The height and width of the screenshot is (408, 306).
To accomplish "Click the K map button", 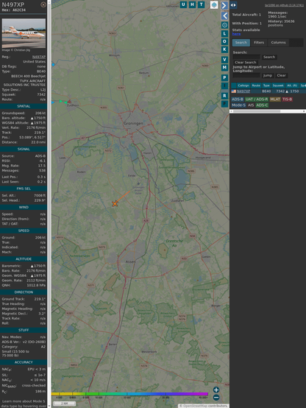I will coord(224,49).
